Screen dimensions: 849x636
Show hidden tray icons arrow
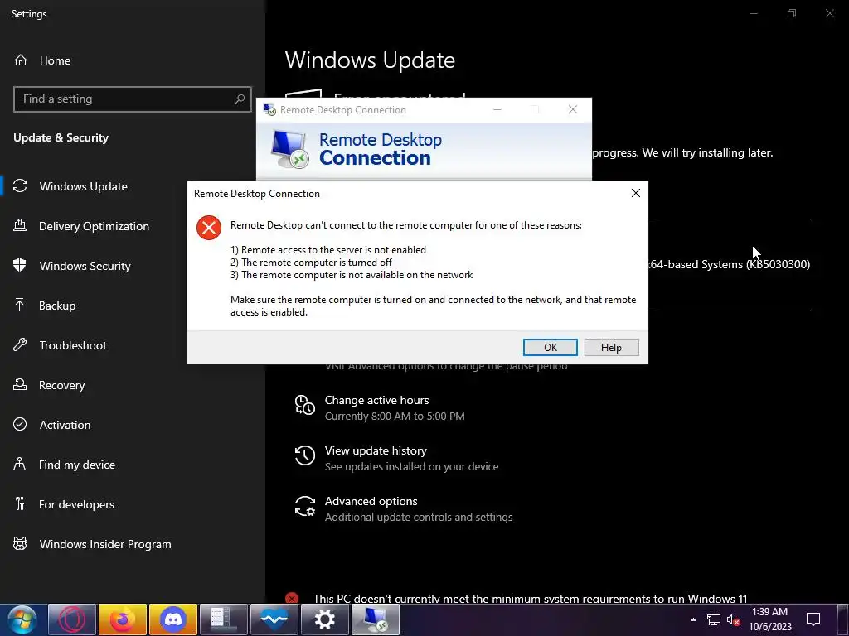tap(693, 619)
